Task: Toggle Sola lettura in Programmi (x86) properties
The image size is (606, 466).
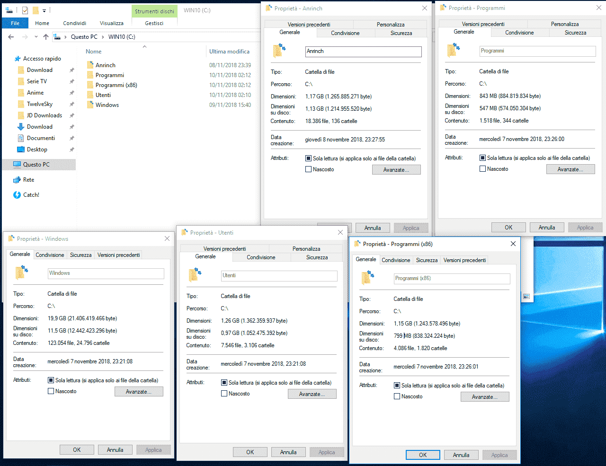Action: pos(397,386)
